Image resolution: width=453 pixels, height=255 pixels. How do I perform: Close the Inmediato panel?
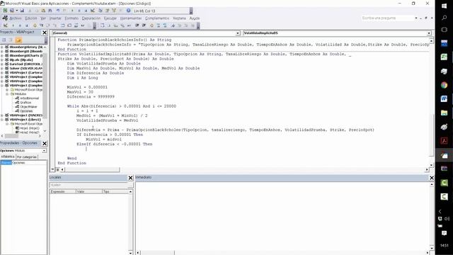pyautogui.click(x=432, y=178)
